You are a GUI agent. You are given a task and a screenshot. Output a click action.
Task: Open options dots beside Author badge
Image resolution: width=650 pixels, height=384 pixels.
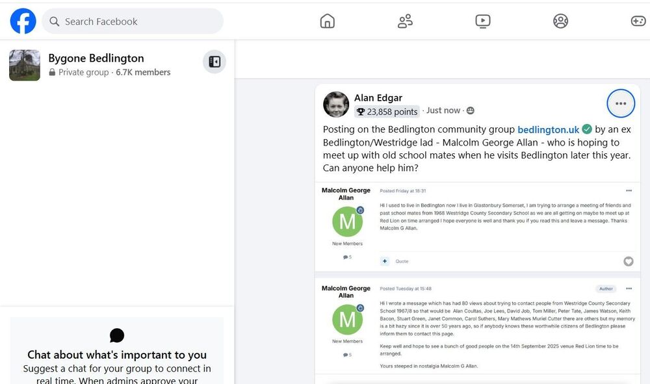[x=629, y=288]
